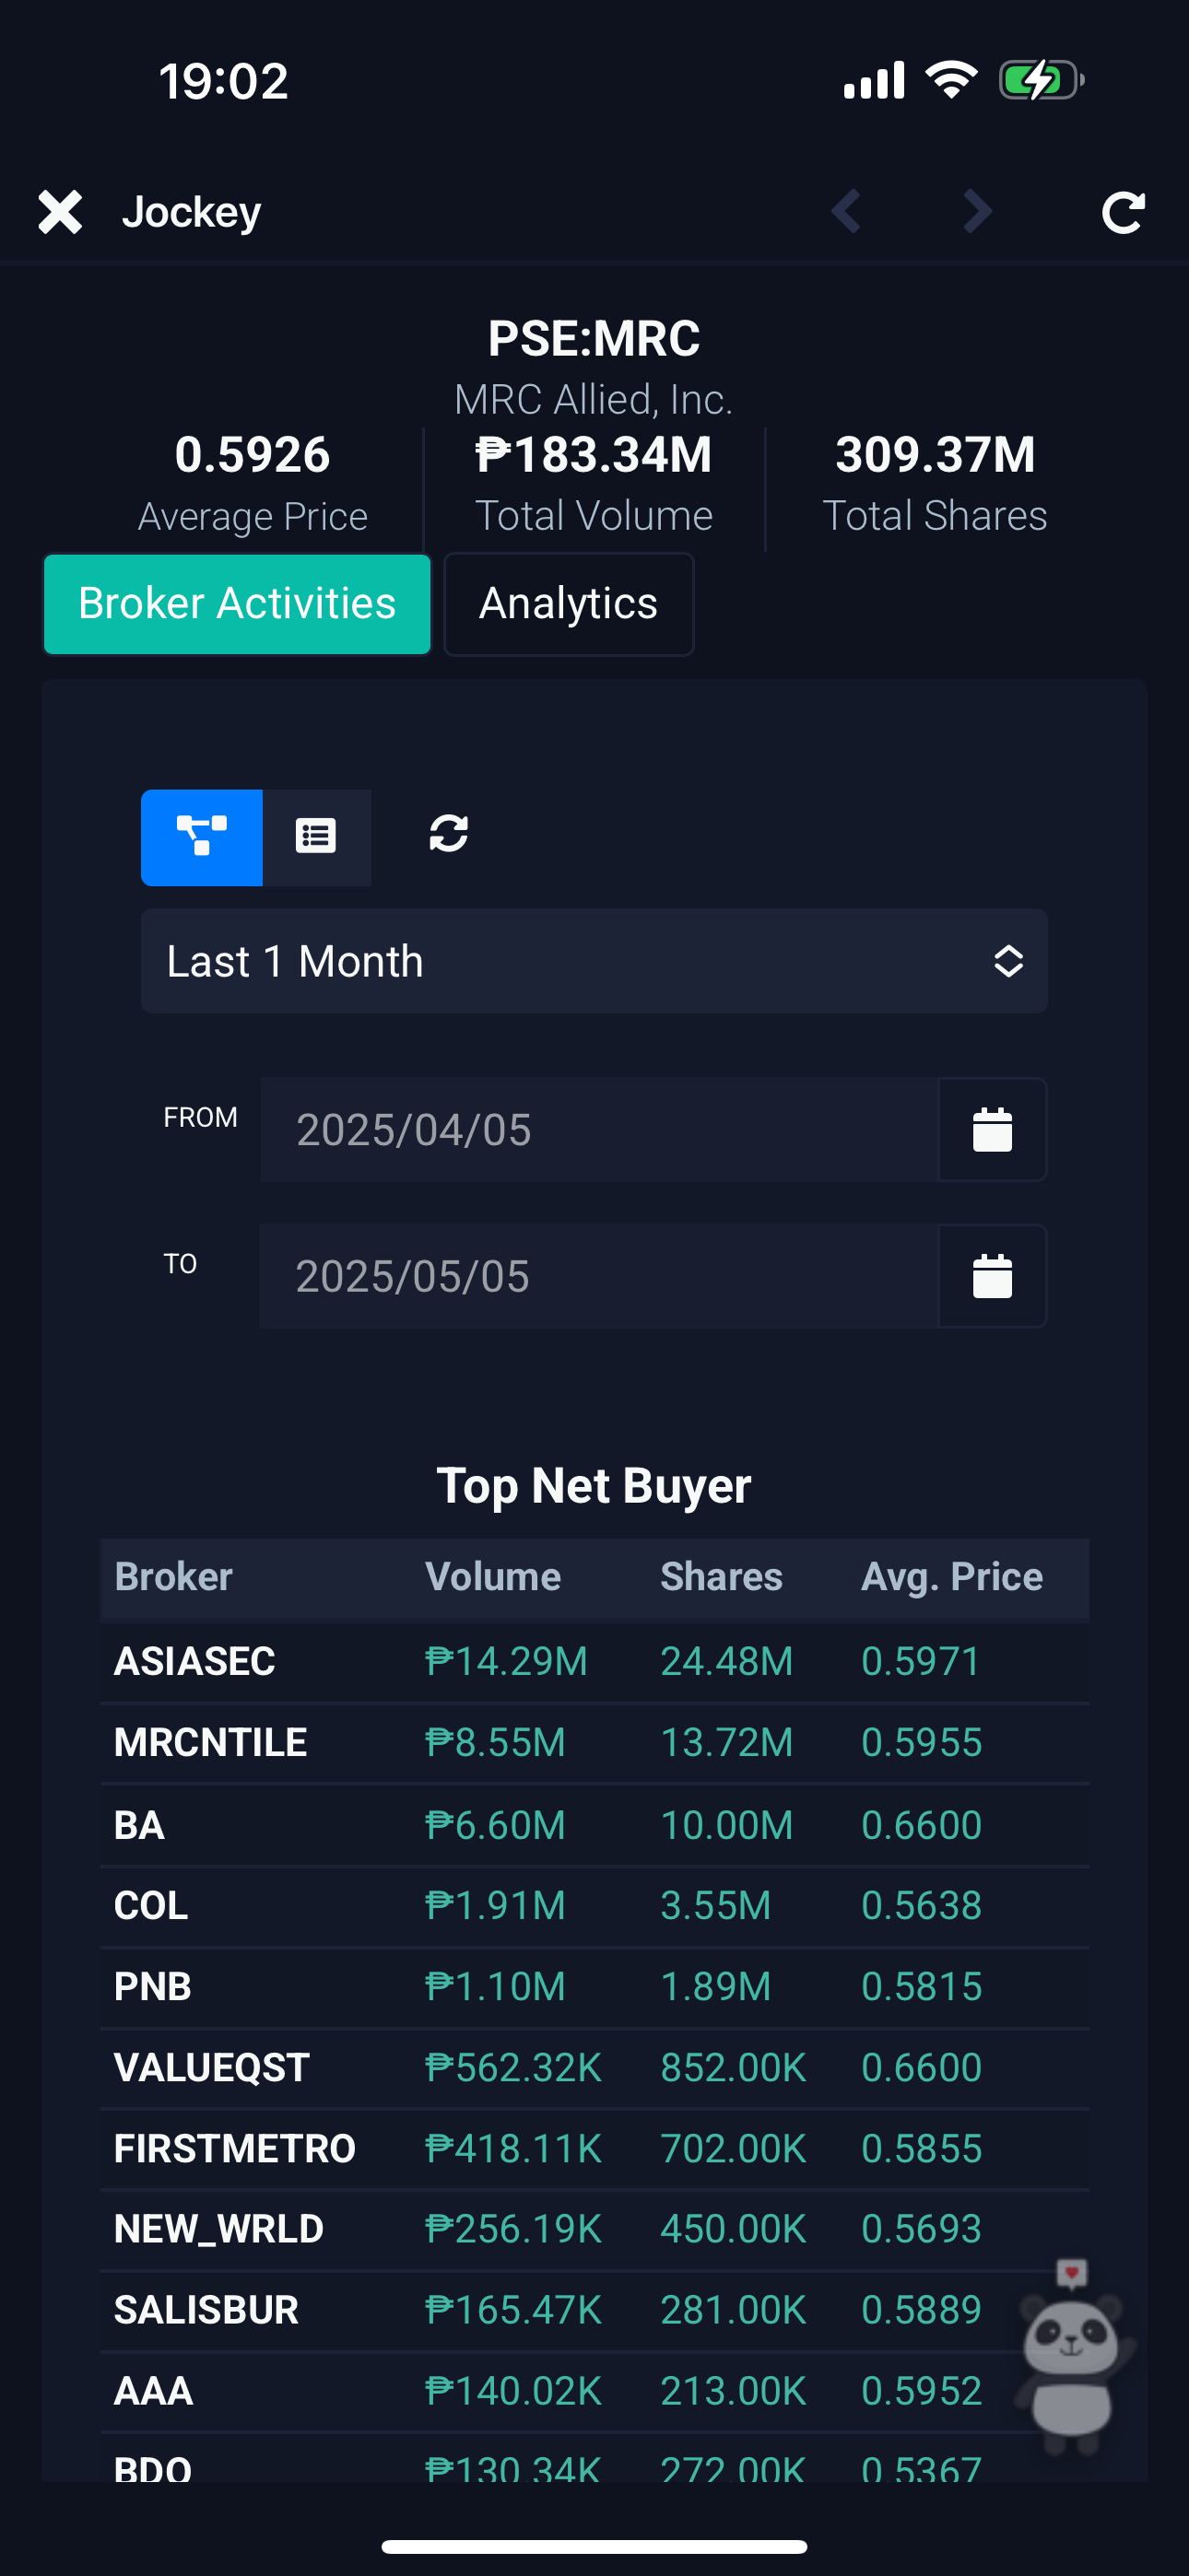
Task: Click the FROM date field 2025/04/05
Action: tap(599, 1130)
